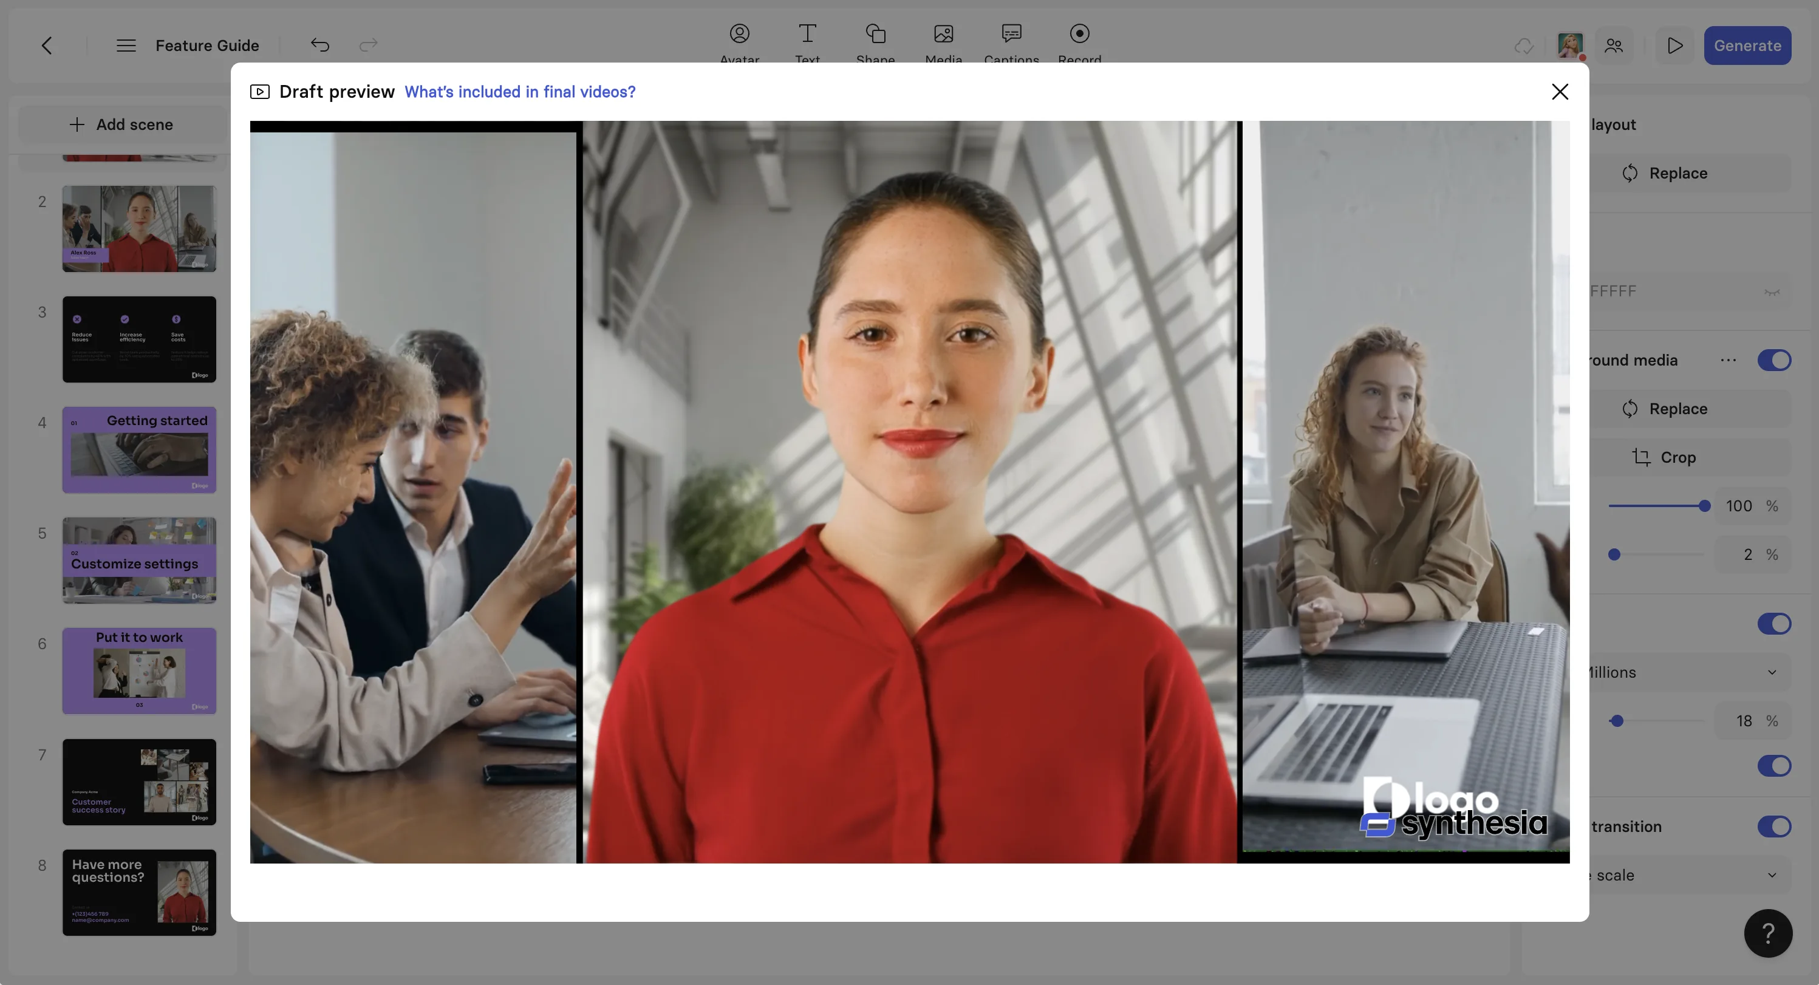Open the scale dropdown
Screen dimensions: 1819x985
click(x=1771, y=875)
